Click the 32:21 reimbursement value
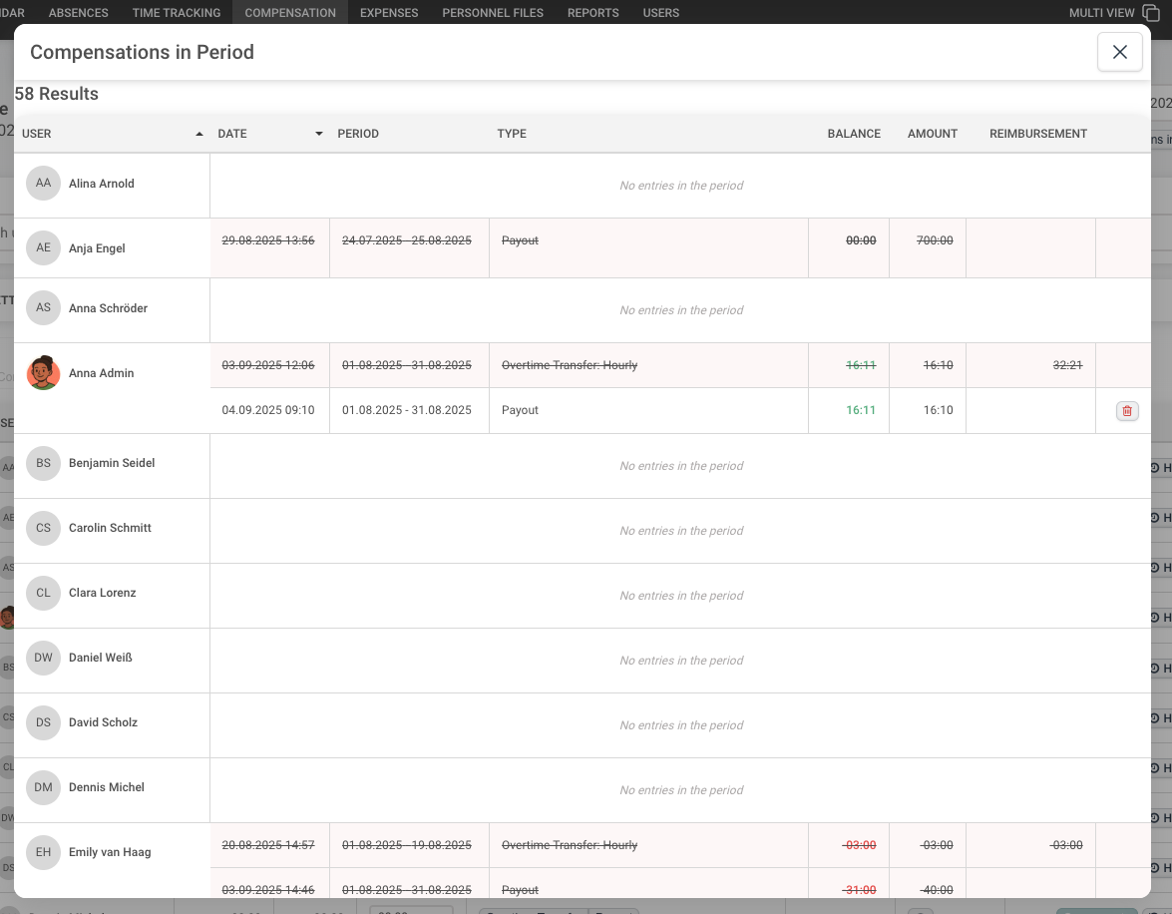Viewport: 1172px width, 914px height. [x=1067, y=366]
